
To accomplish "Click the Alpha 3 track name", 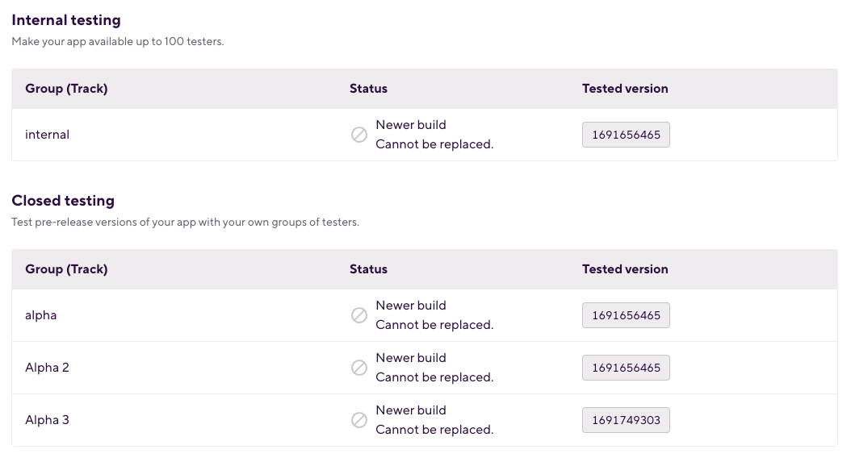I will point(47,420).
